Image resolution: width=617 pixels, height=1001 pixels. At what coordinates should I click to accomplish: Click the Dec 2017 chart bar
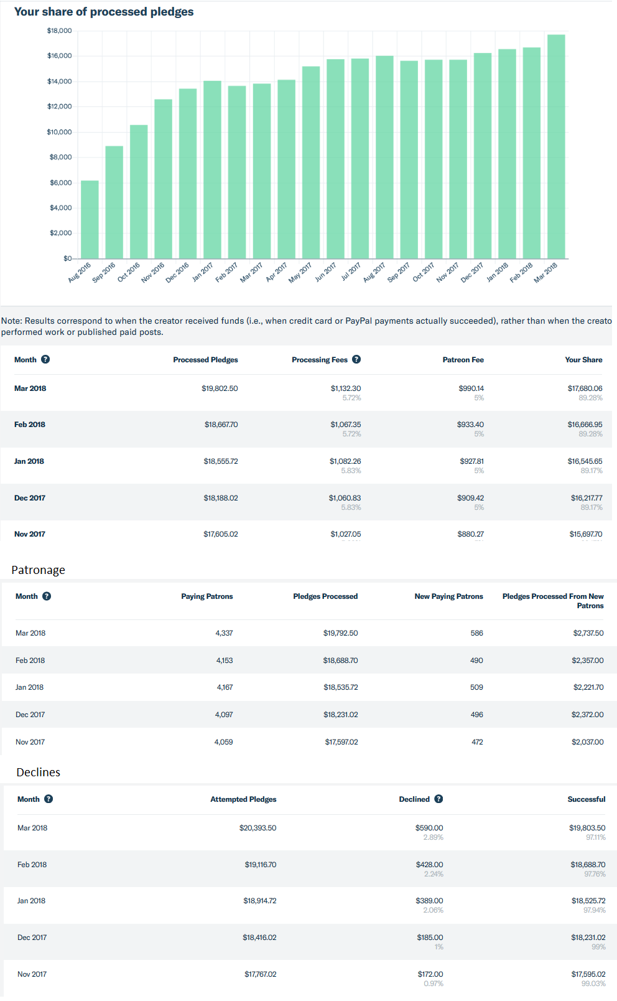tap(483, 156)
